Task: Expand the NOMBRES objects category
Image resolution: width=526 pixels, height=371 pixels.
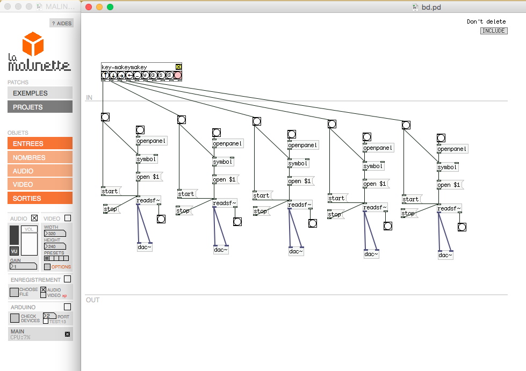Action: pyautogui.click(x=40, y=157)
